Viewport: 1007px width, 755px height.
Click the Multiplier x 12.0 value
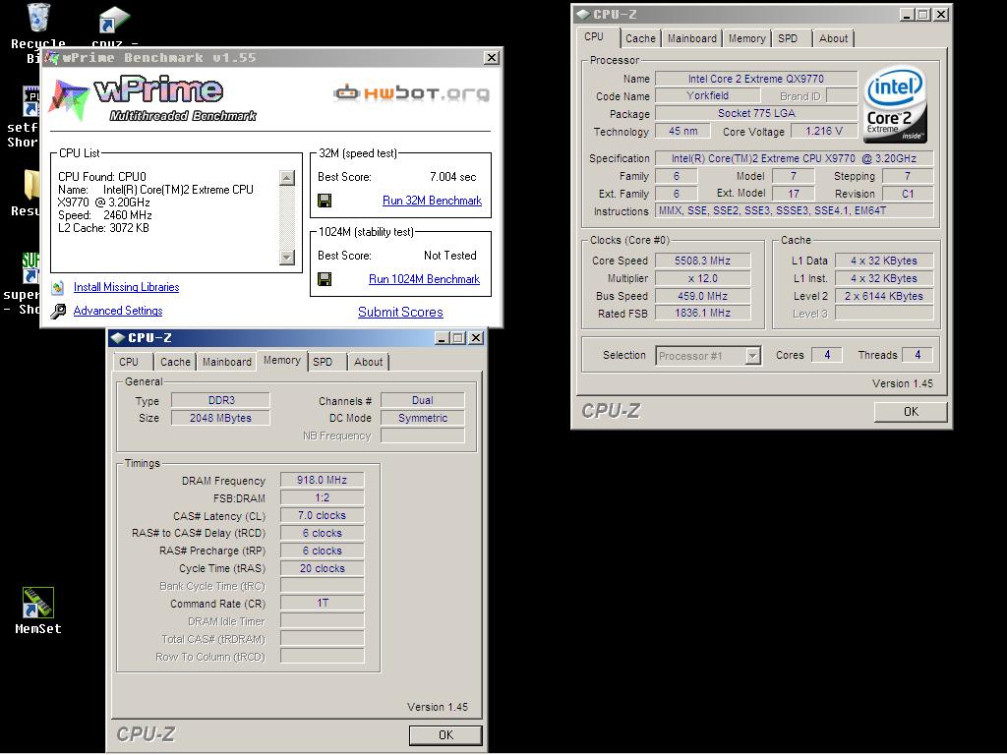tap(702, 278)
